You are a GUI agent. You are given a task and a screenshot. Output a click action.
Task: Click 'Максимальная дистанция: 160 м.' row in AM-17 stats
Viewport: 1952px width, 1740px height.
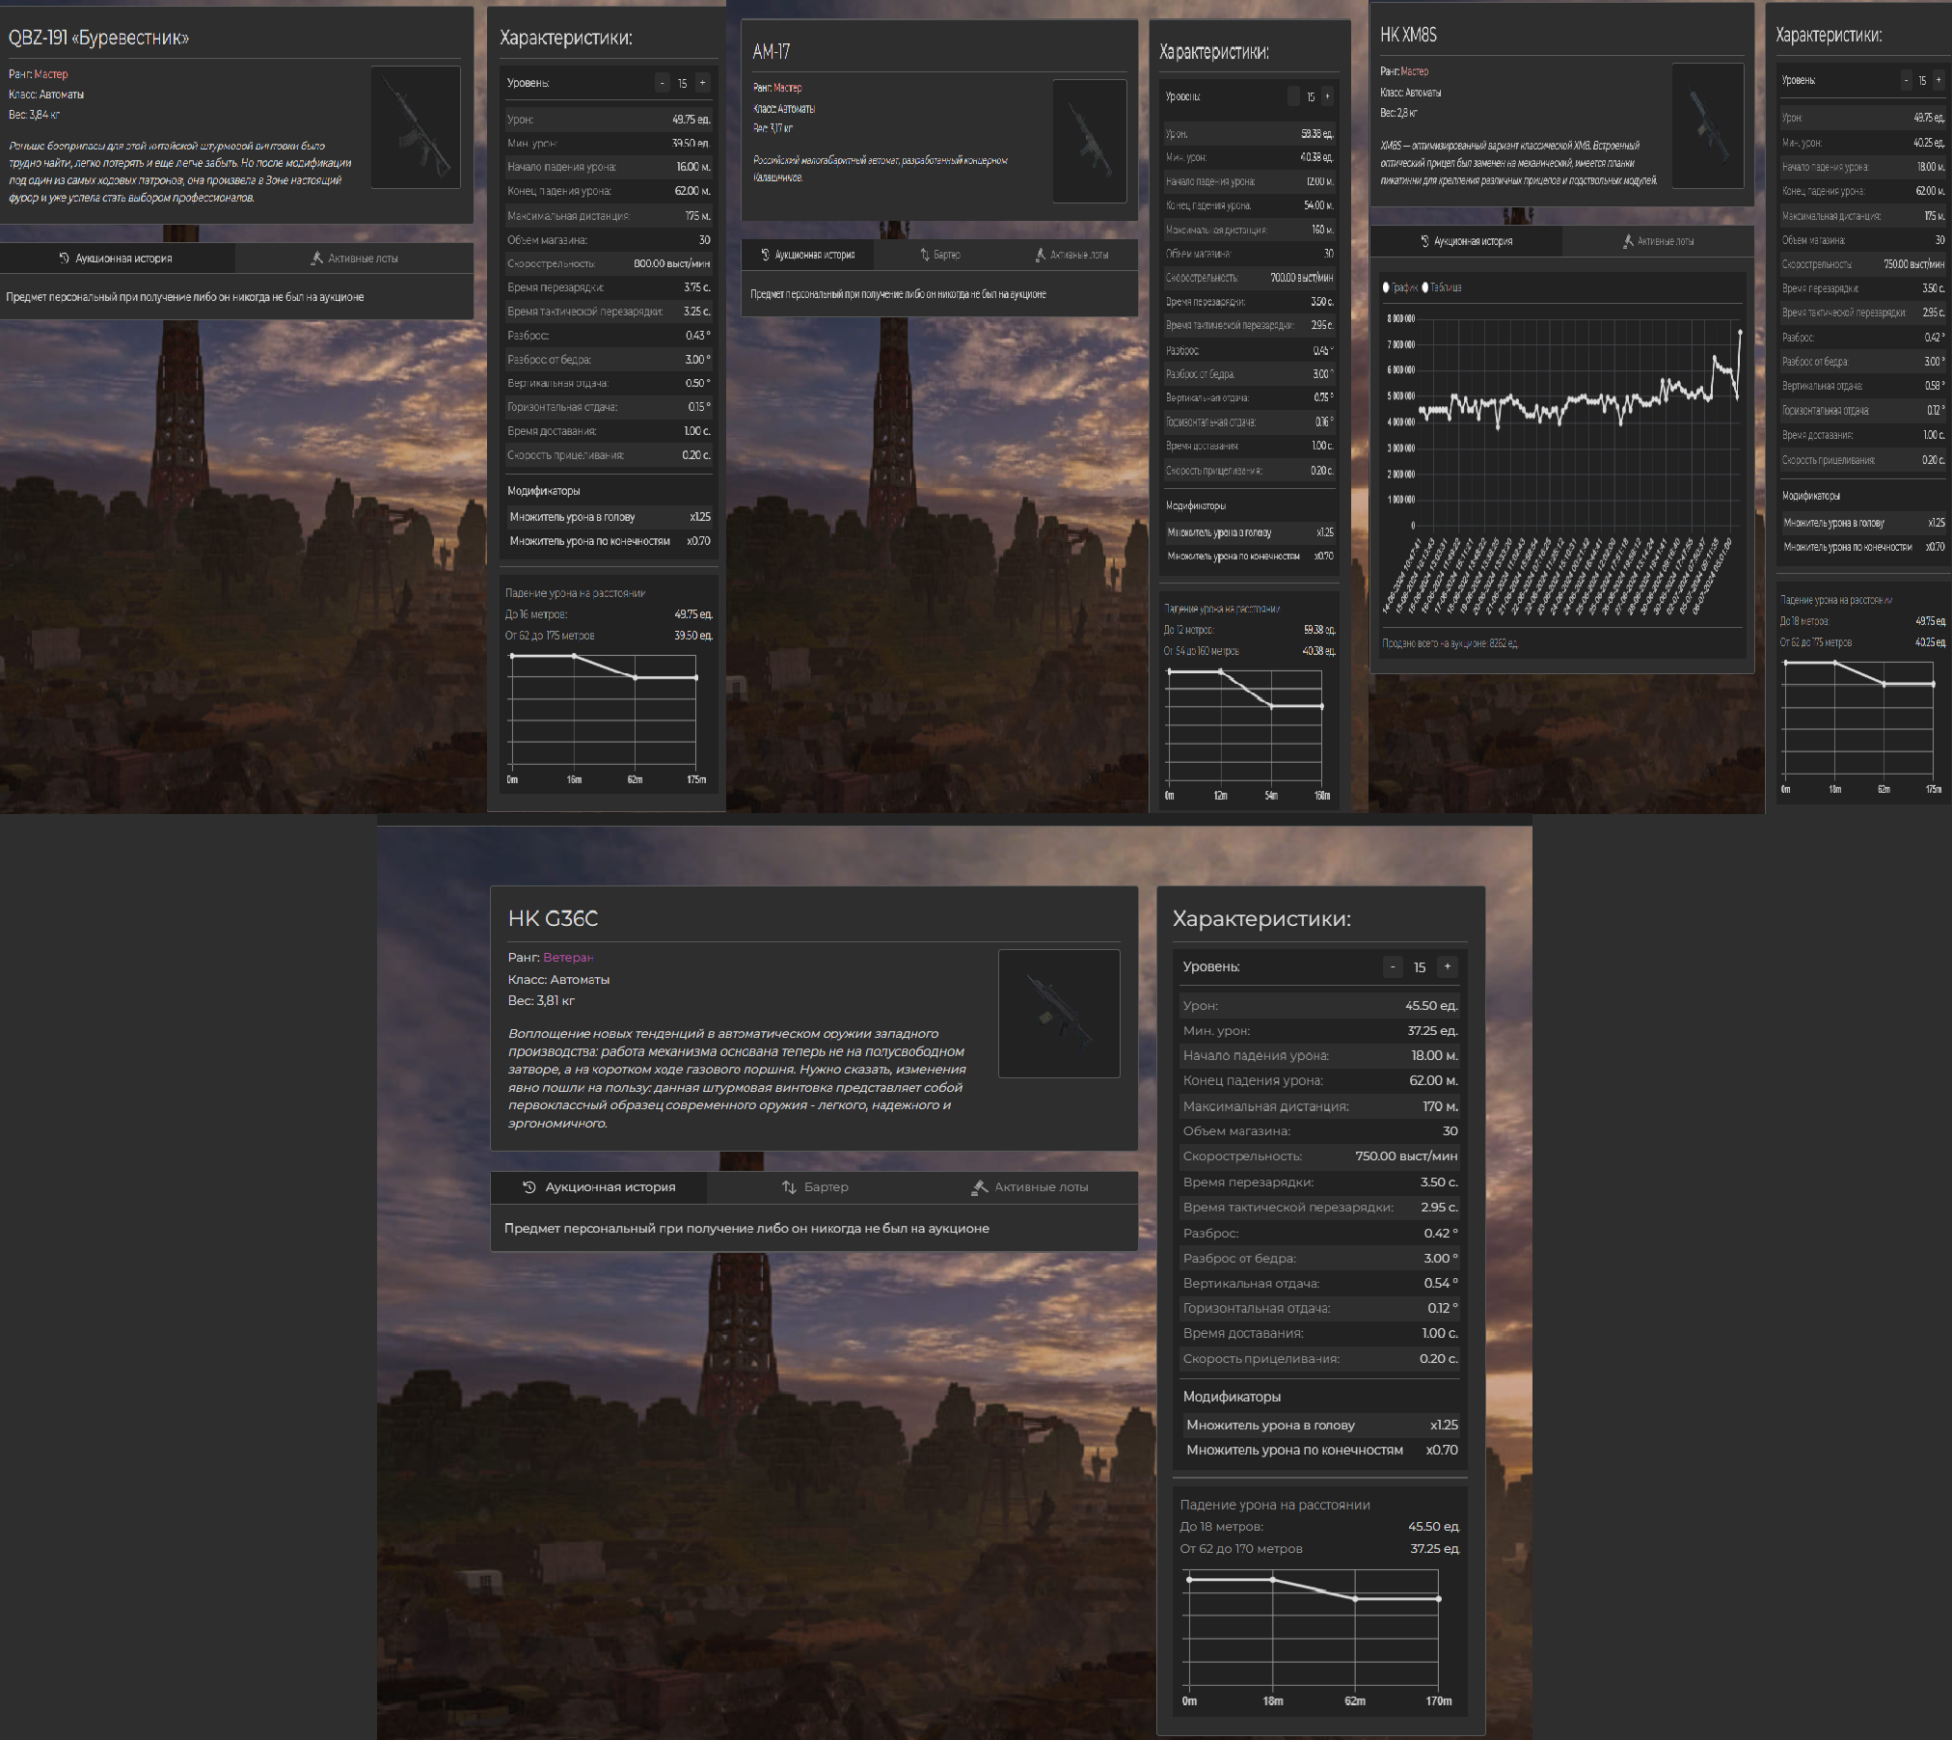click(1249, 230)
